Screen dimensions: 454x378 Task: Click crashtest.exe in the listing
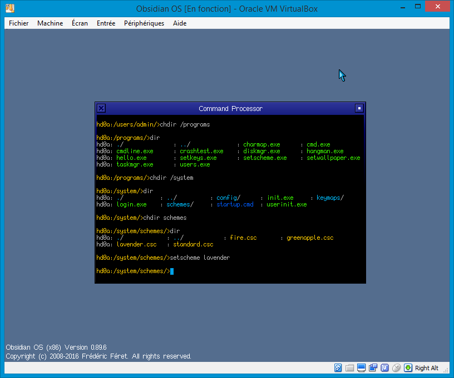coord(201,151)
